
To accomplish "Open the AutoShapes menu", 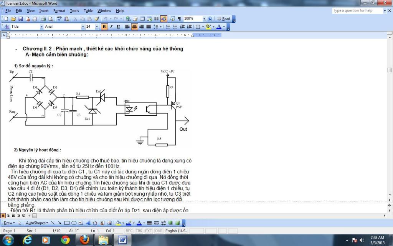I will coord(37,223).
